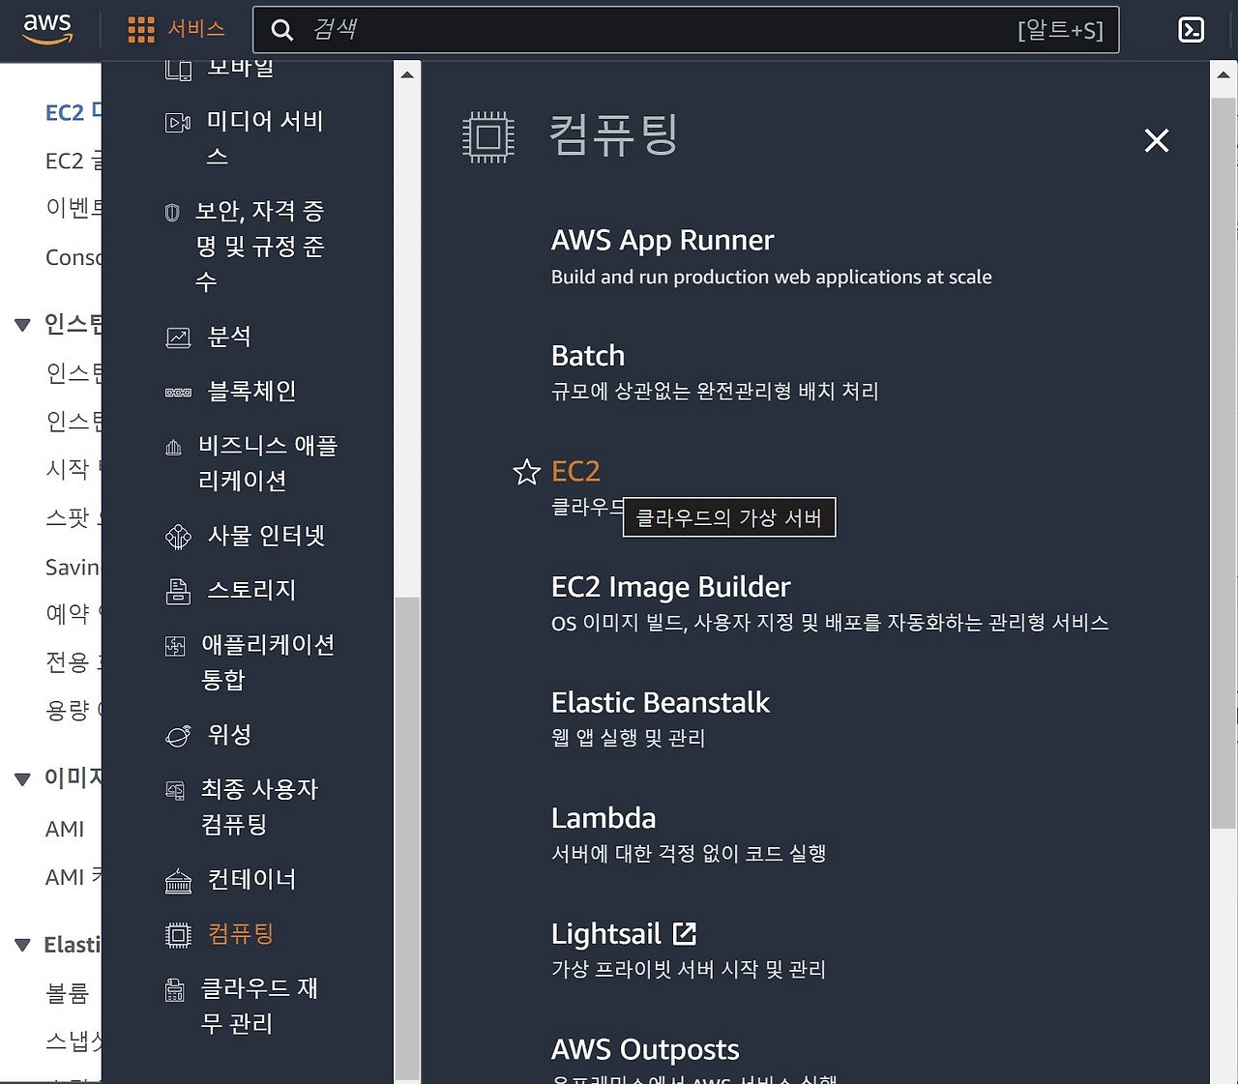The image size is (1238, 1084).
Task: Select the 컨테이너 category
Action: (251, 879)
